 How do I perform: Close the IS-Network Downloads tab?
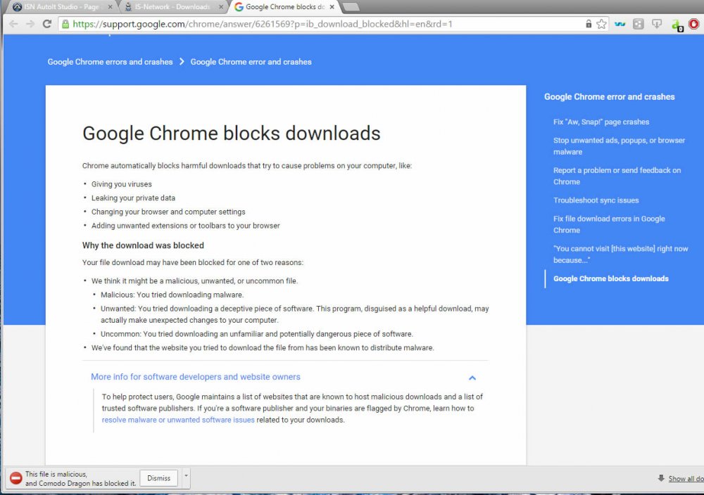221,7
